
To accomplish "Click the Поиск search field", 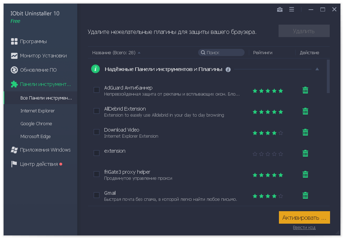I will (x=221, y=52).
